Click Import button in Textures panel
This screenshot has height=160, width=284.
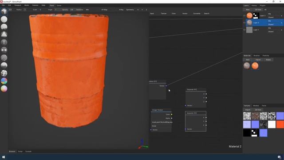click(248, 110)
